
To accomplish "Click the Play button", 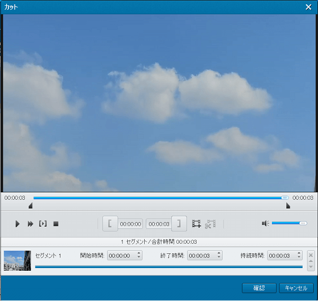I will (x=17, y=224).
